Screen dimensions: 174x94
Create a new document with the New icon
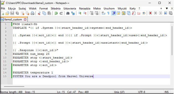point(2,13)
